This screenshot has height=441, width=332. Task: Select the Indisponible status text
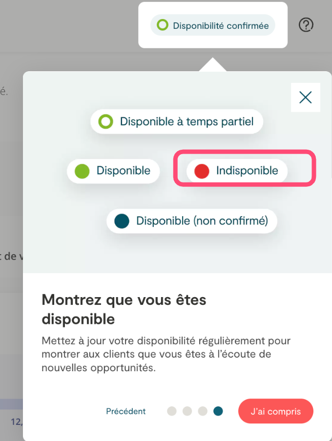click(x=247, y=171)
